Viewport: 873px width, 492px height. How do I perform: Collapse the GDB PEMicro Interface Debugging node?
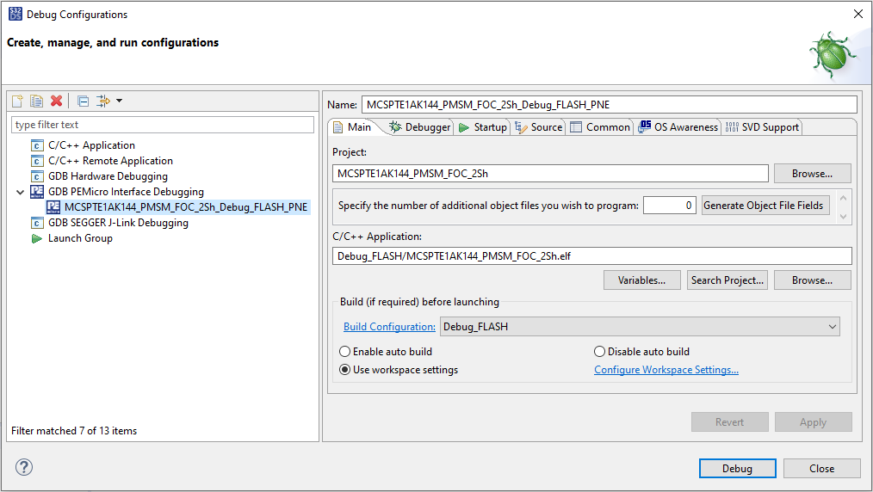coord(21,192)
